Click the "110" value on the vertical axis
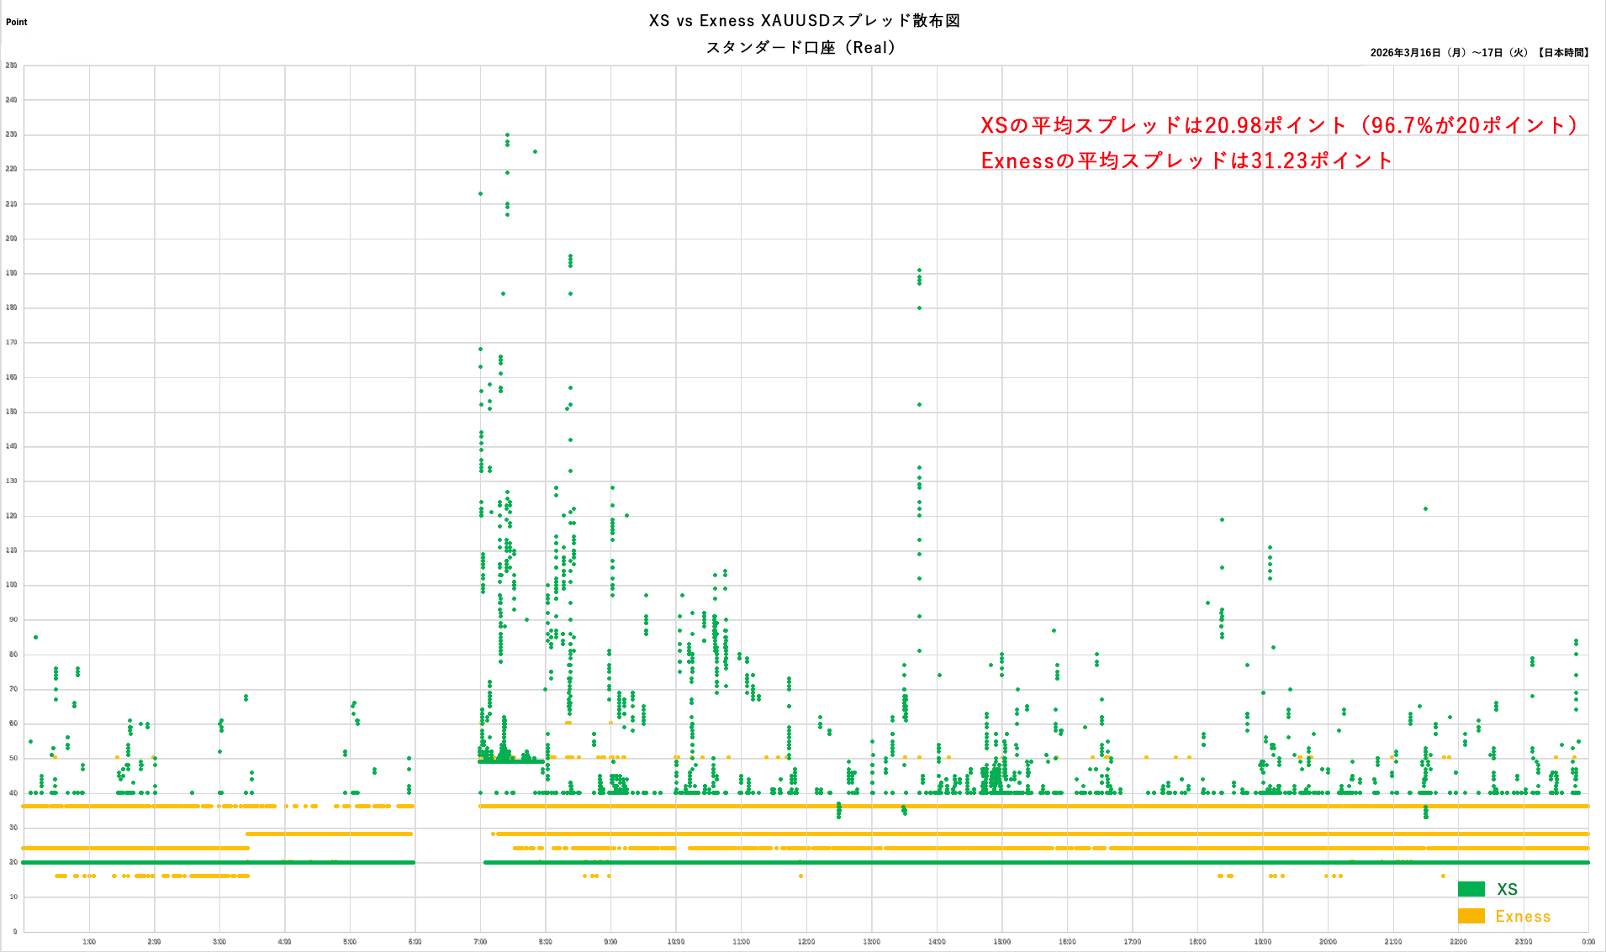 pyautogui.click(x=12, y=550)
